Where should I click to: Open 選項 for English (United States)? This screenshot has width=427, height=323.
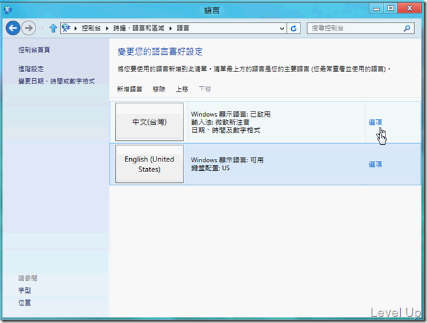(x=375, y=164)
